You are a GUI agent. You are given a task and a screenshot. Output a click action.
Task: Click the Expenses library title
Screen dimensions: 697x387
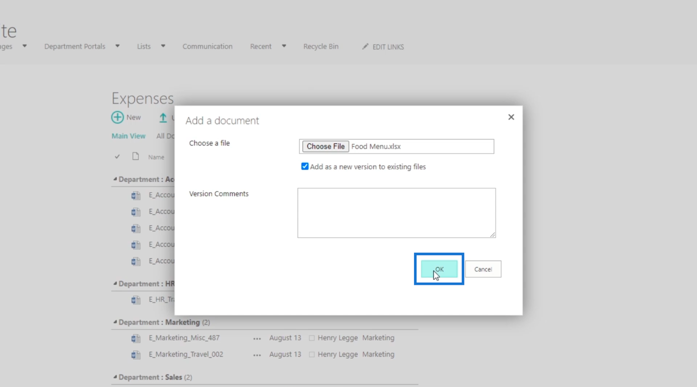142,98
